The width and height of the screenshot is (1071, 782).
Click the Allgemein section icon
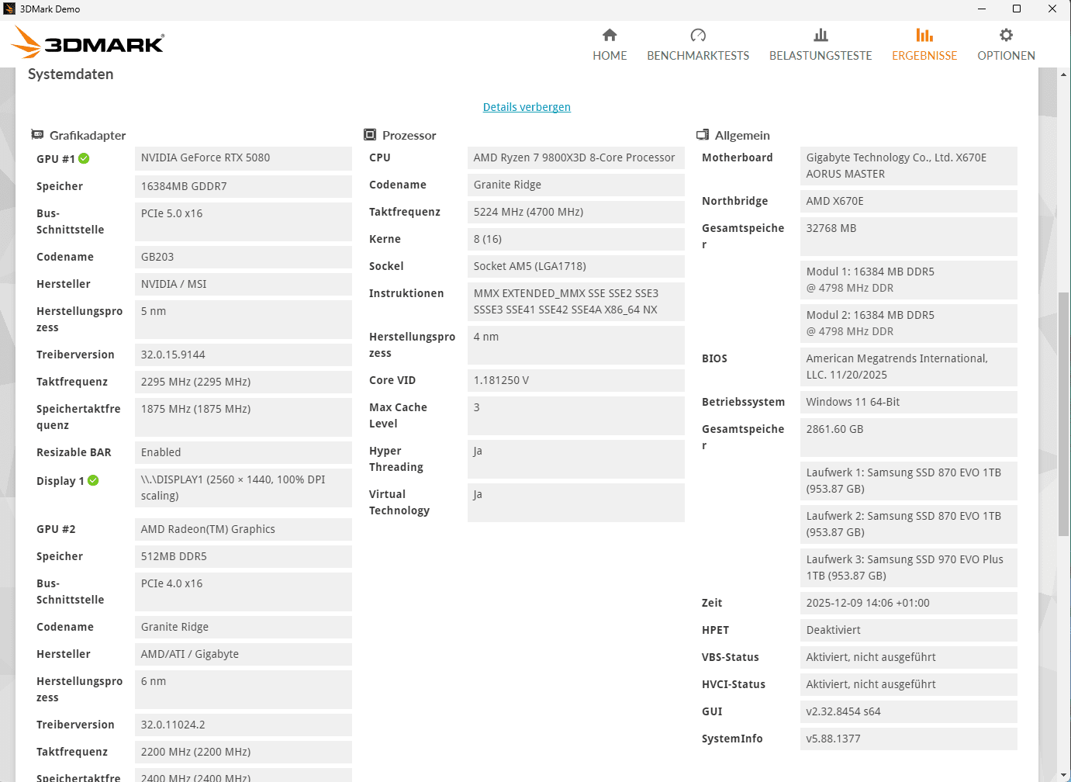[x=703, y=135]
